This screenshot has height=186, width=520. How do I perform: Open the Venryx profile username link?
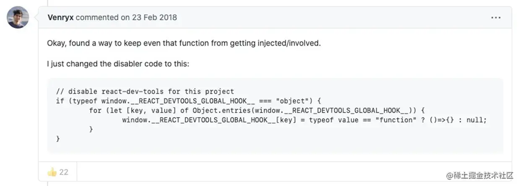(x=60, y=18)
